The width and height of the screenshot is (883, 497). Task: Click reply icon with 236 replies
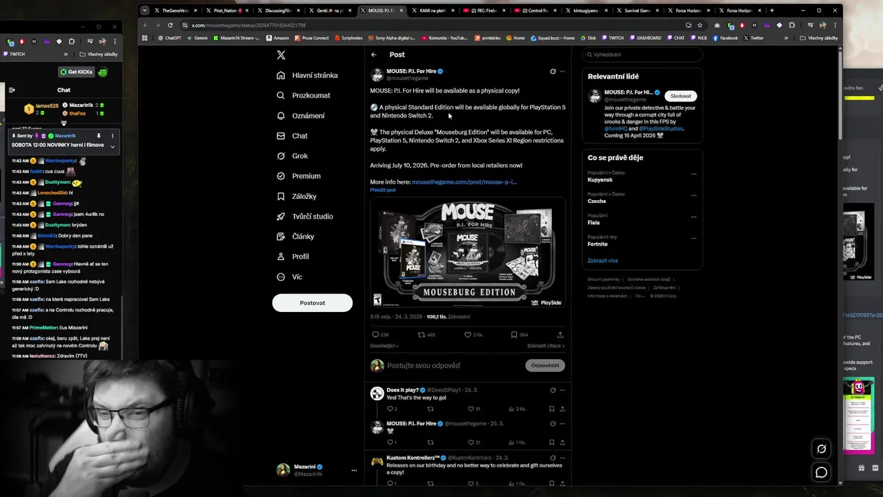point(375,335)
